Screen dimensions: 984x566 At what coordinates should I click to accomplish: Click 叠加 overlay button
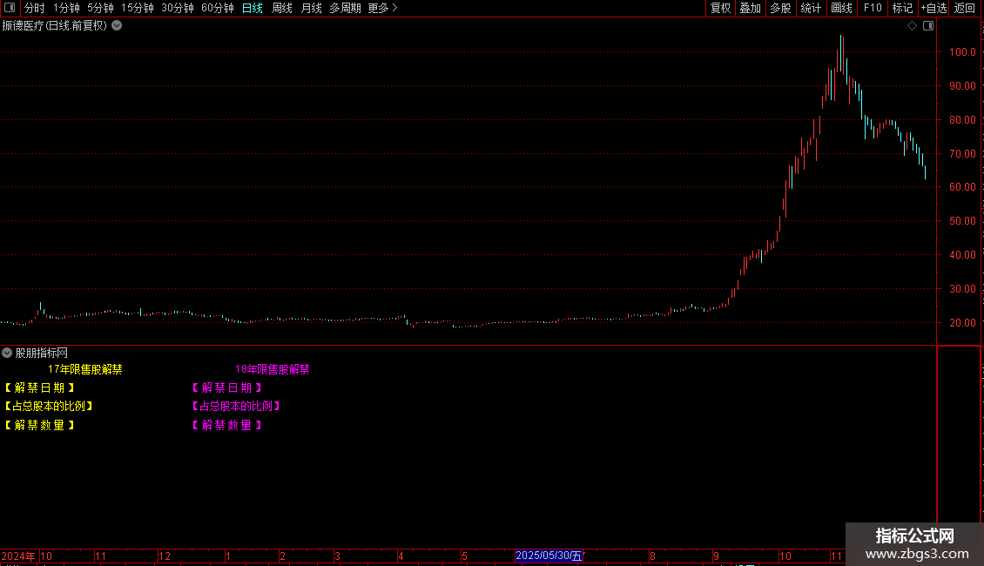[x=750, y=8]
